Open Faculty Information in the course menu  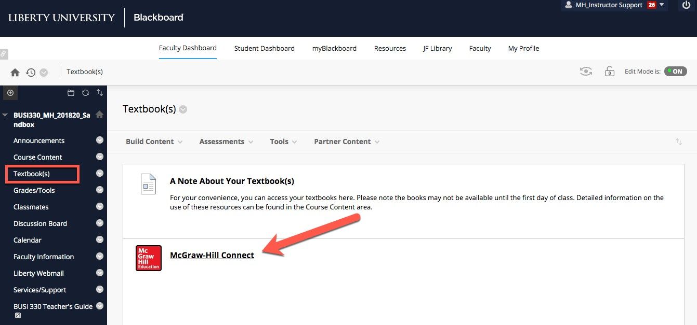[44, 257]
